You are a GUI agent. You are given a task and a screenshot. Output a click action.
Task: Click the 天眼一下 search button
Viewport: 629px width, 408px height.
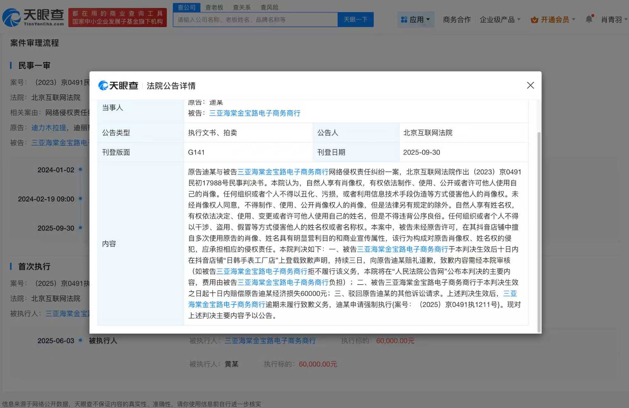coord(356,19)
